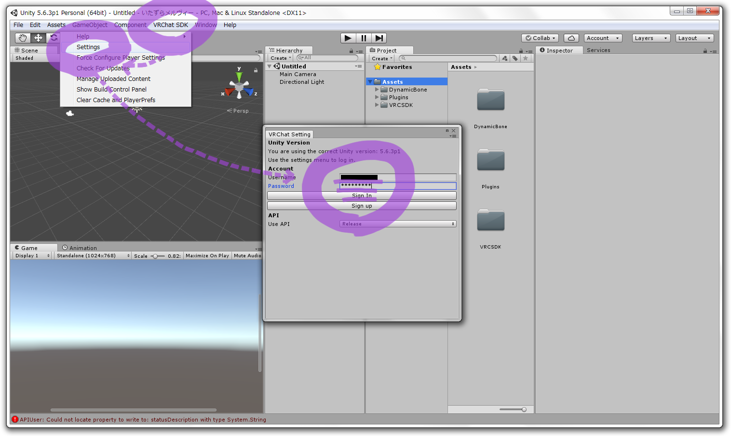
Task: Select the Favorites star in Project tree
Action: pos(378,67)
